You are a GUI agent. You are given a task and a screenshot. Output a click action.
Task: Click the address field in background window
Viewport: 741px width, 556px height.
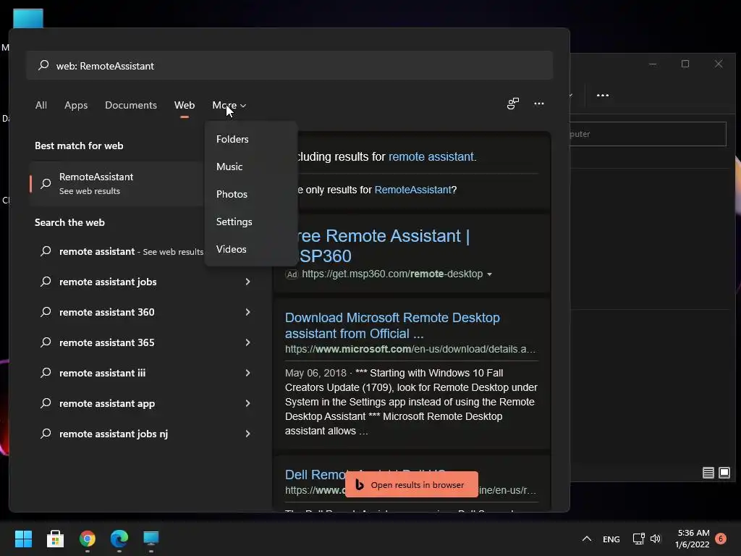648,134
